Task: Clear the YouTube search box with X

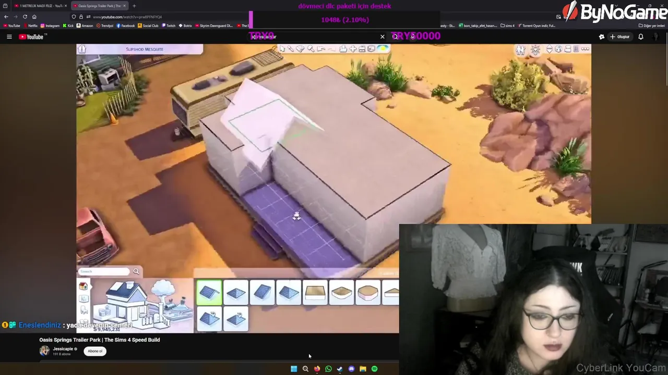Action: [383, 36]
